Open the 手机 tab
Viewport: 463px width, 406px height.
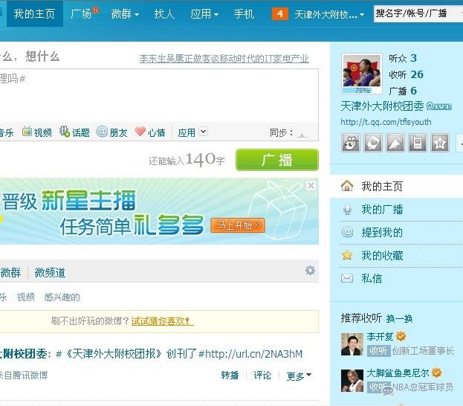pos(244,14)
